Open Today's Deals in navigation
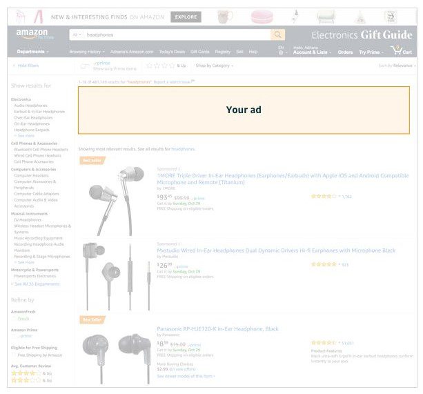Image resolution: width=423 pixels, height=394 pixels. (x=171, y=52)
